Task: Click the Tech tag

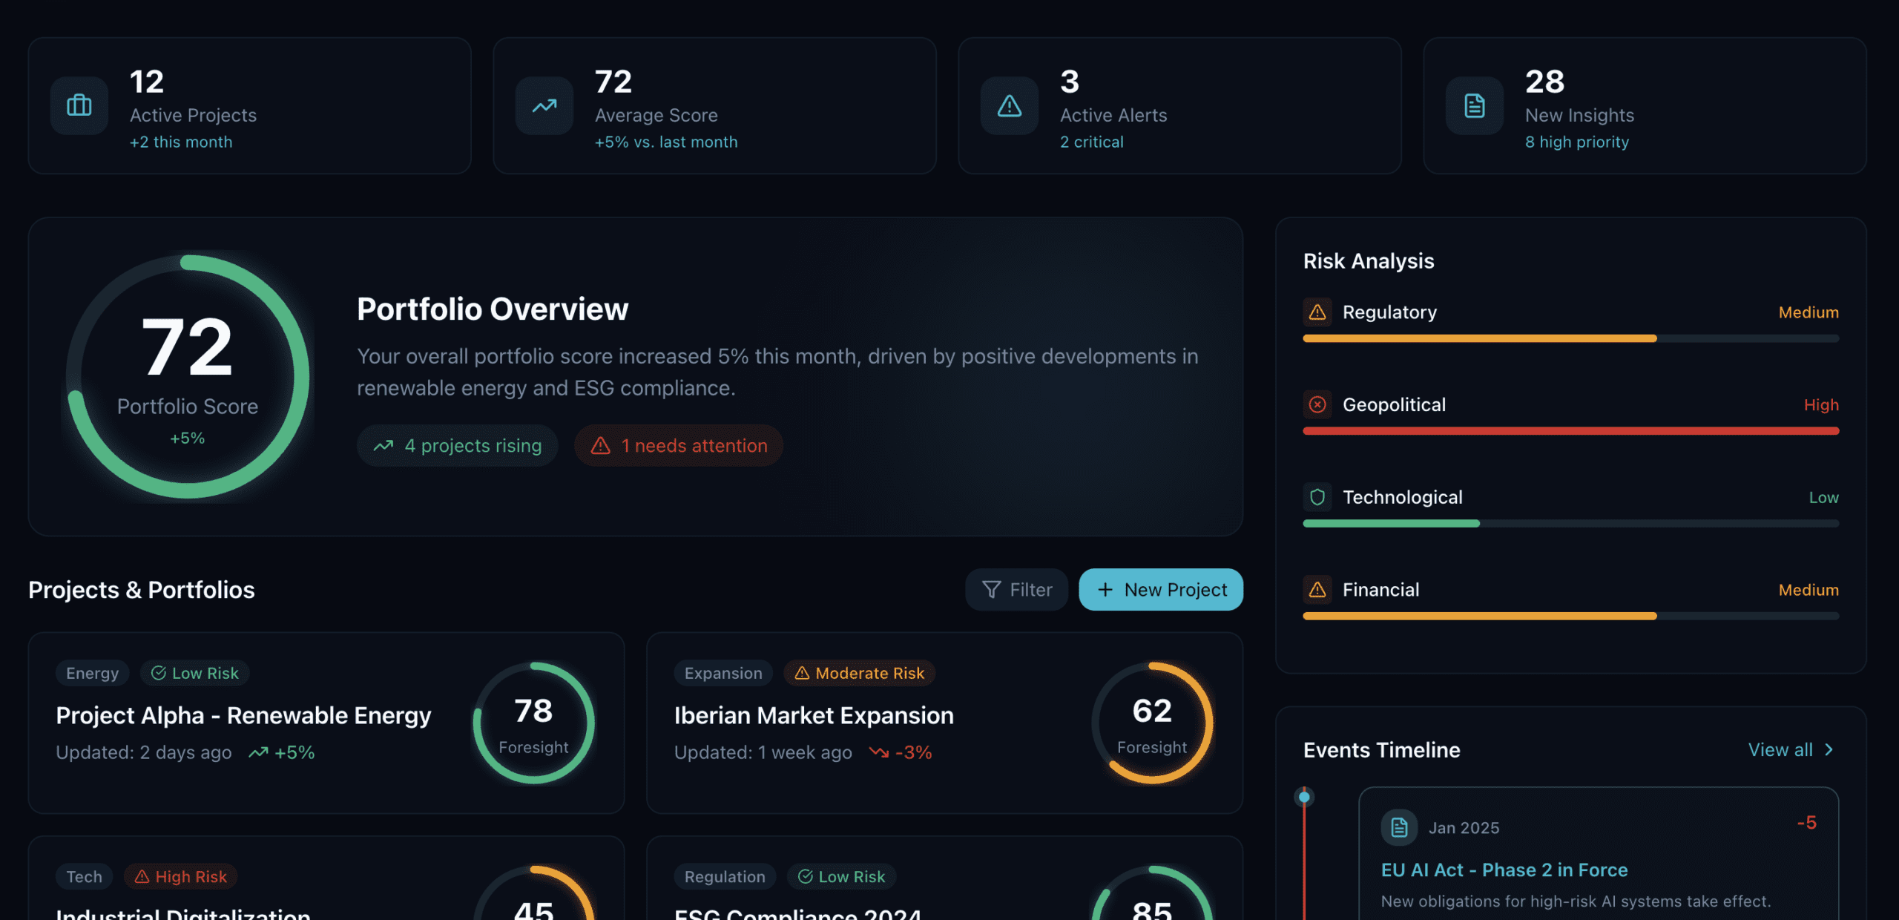Action: (x=85, y=877)
